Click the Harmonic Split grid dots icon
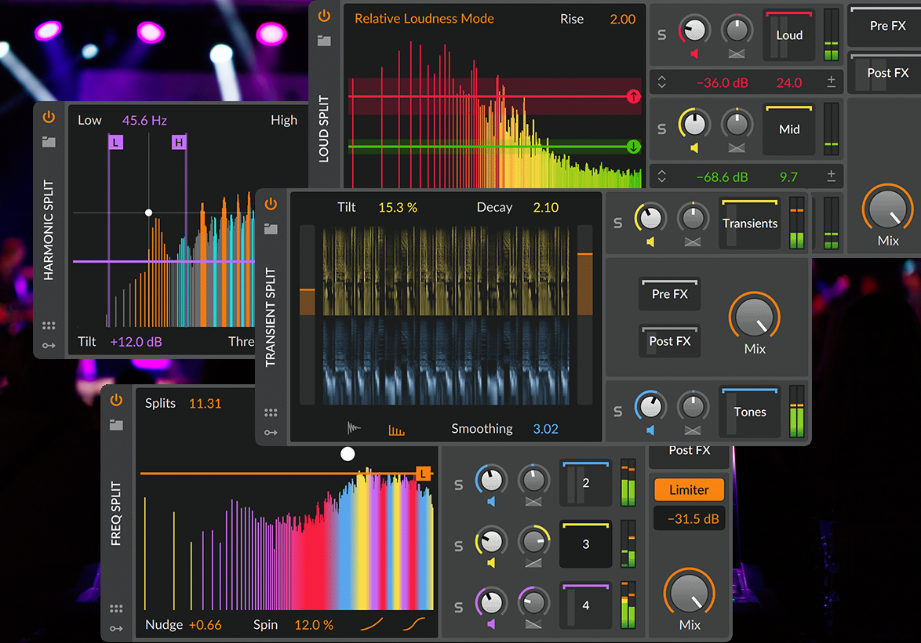 point(49,325)
